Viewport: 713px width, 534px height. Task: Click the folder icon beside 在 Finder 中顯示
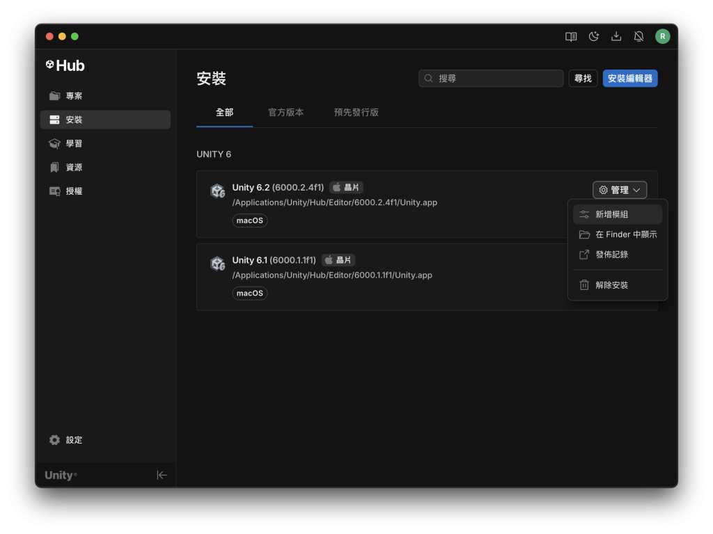(584, 234)
